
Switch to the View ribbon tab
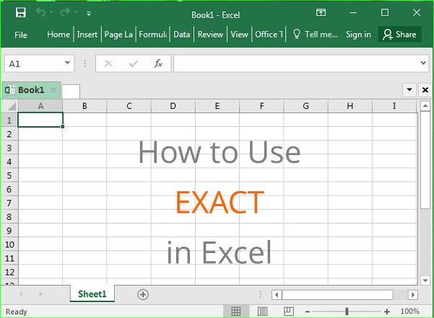coord(240,35)
